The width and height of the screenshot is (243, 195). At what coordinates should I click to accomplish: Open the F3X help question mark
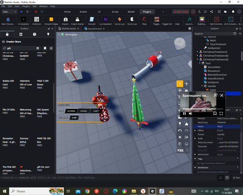(187, 151)
